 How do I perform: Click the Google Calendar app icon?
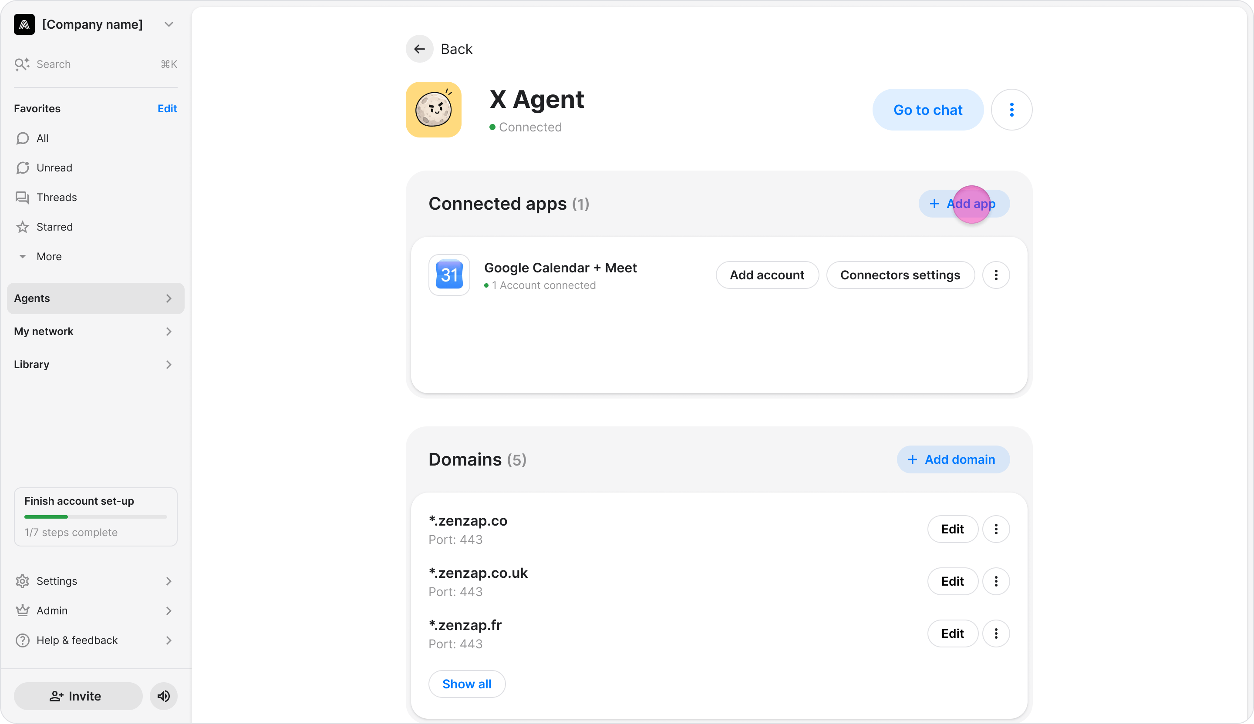click(x=449, y=275)
